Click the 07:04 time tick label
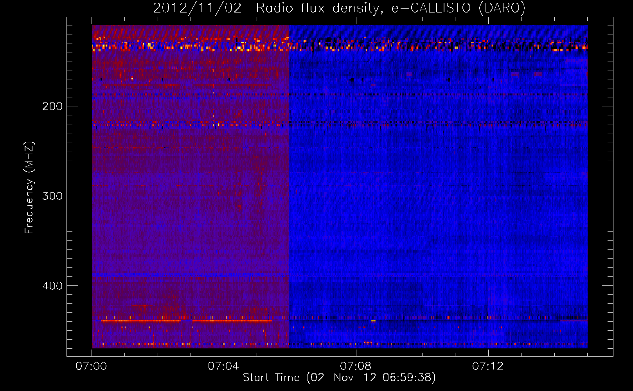 [223, 366]
